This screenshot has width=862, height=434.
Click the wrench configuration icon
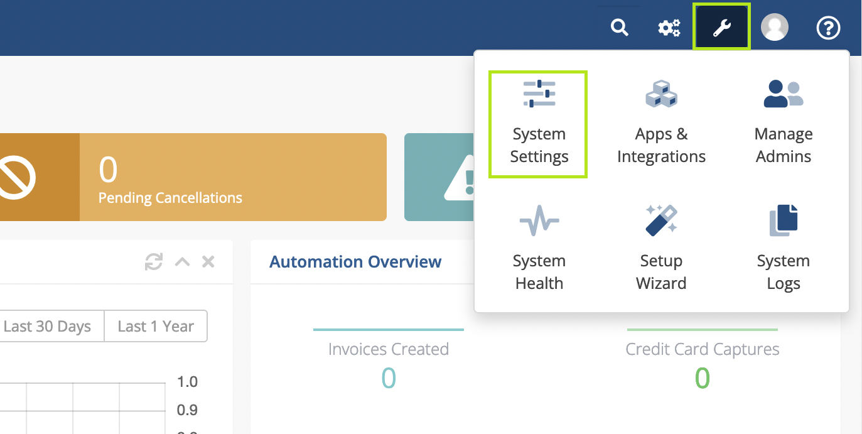click(721, 27)
